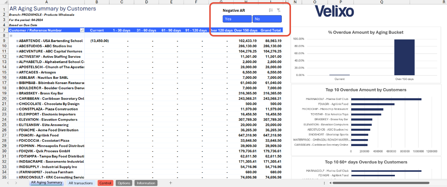Click the Velixo logo image
This screenshot has width=447, height=187.
(x=334, y=11)
